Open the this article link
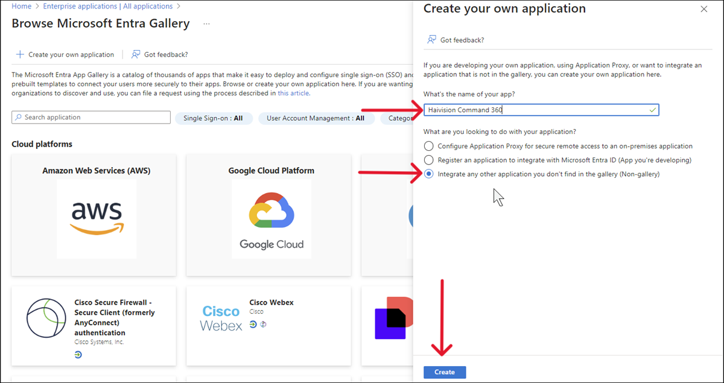This screenshot has height=383, width=724. point(293,93)
